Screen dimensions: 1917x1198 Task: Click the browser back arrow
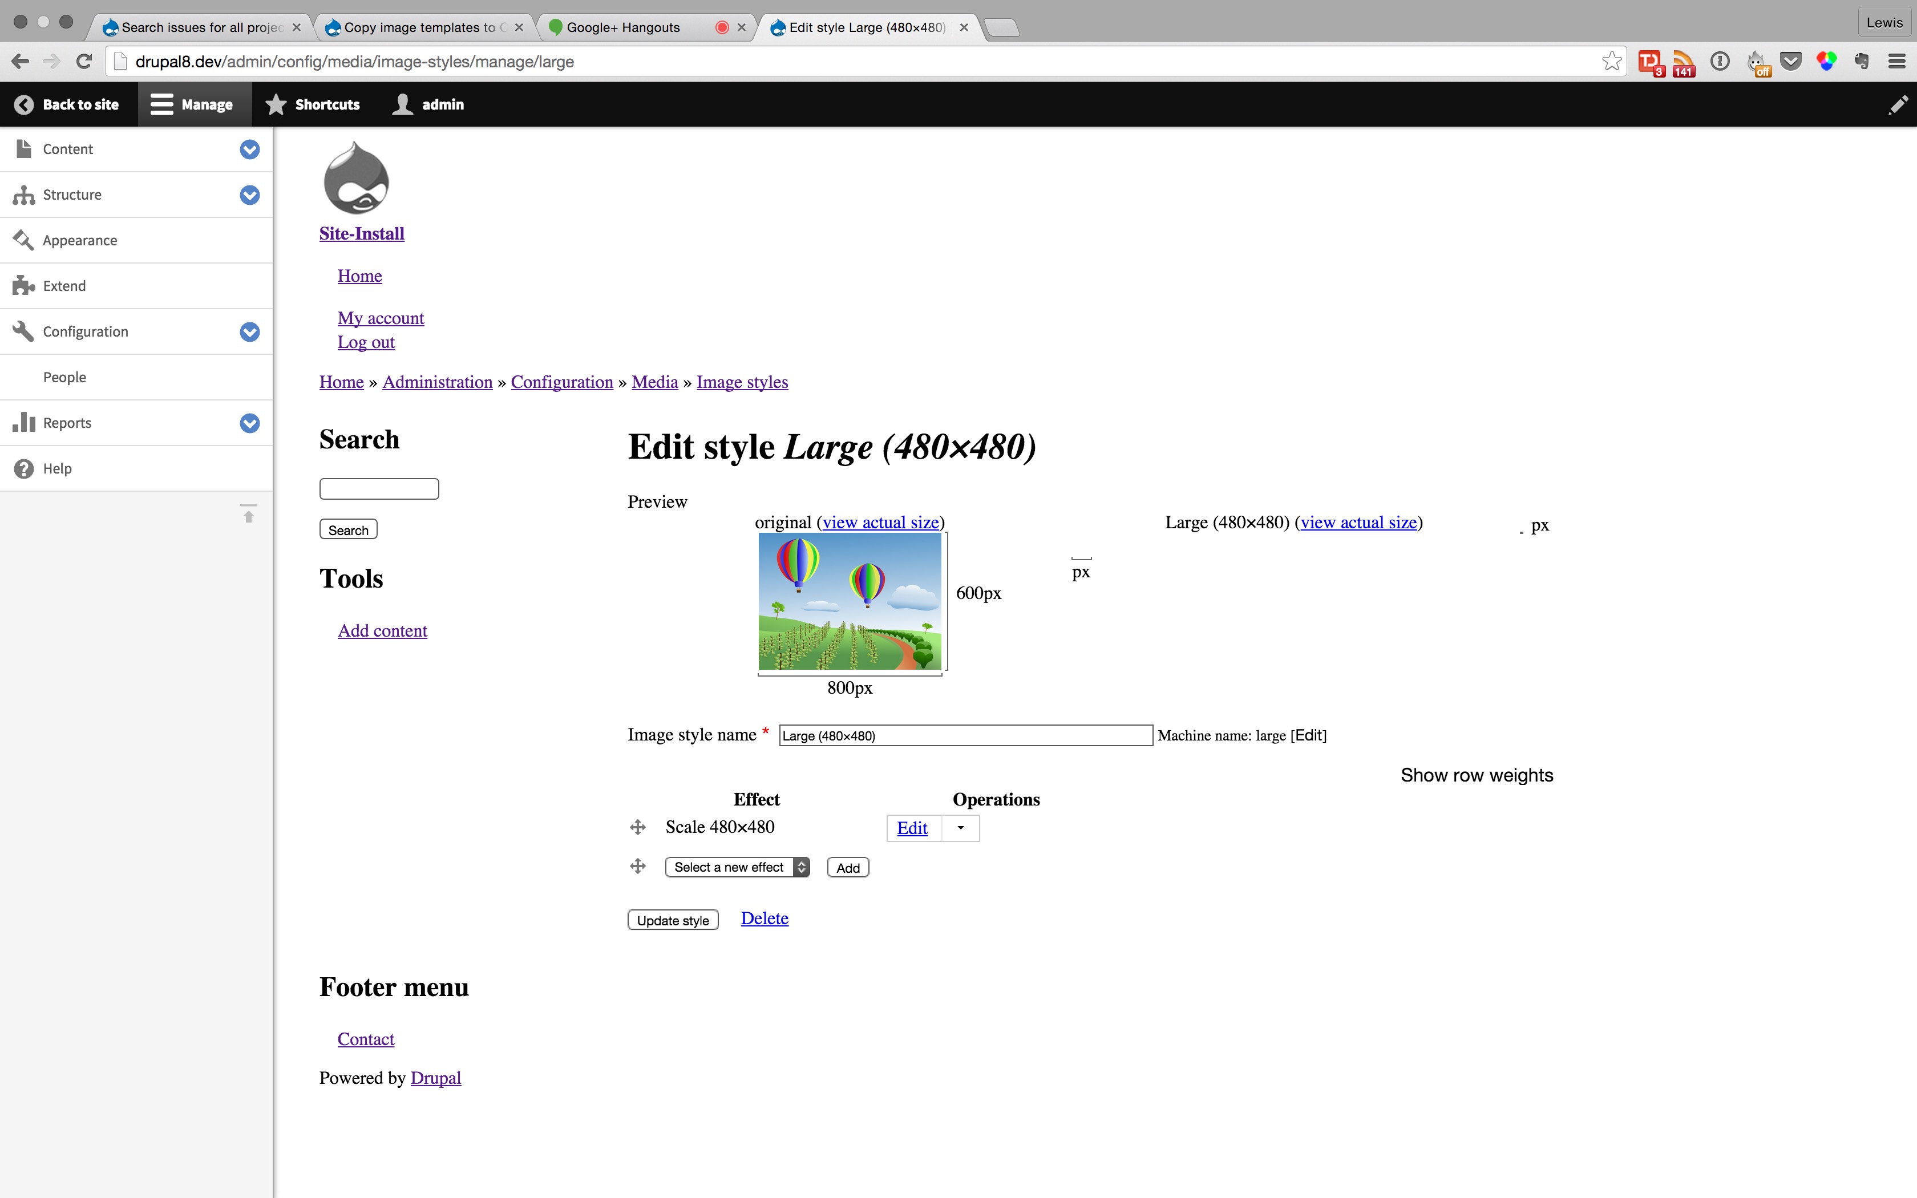point(21,61)
